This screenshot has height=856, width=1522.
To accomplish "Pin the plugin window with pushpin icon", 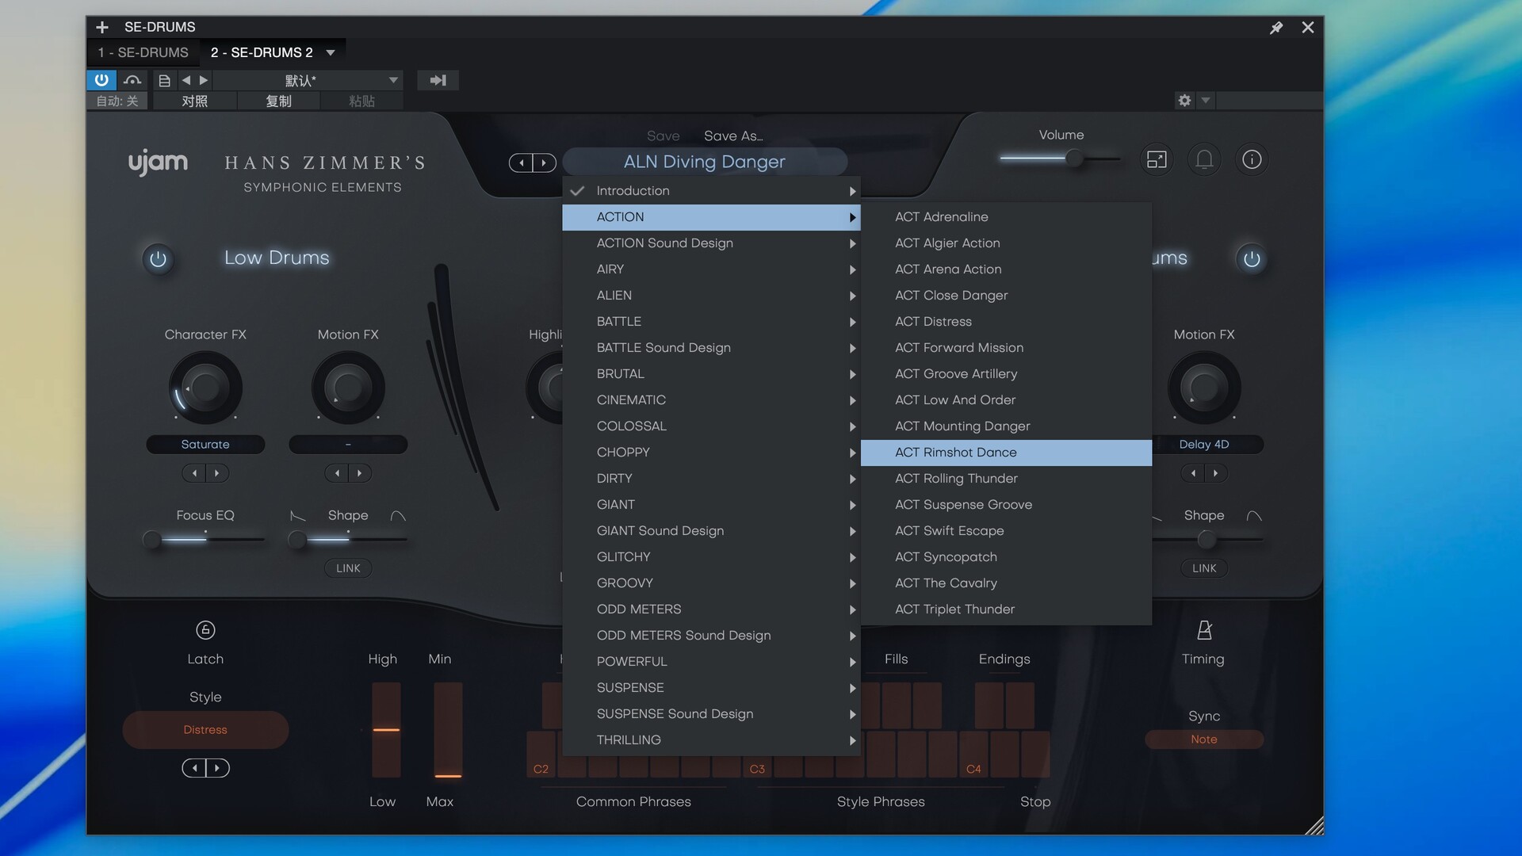I will point(1275,27).
